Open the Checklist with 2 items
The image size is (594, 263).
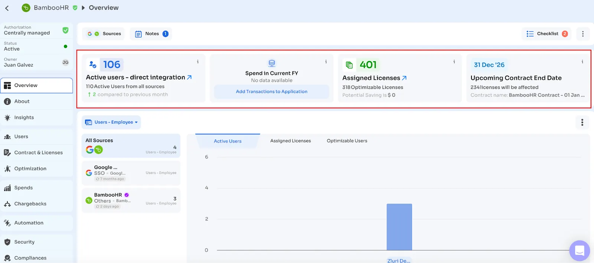[x=546, y=34]
